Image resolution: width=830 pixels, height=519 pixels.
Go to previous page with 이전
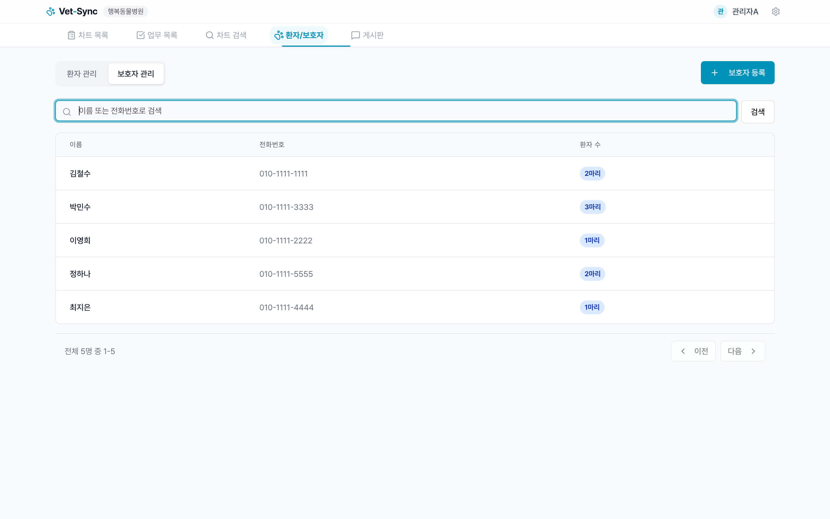[x=693, y=351]
